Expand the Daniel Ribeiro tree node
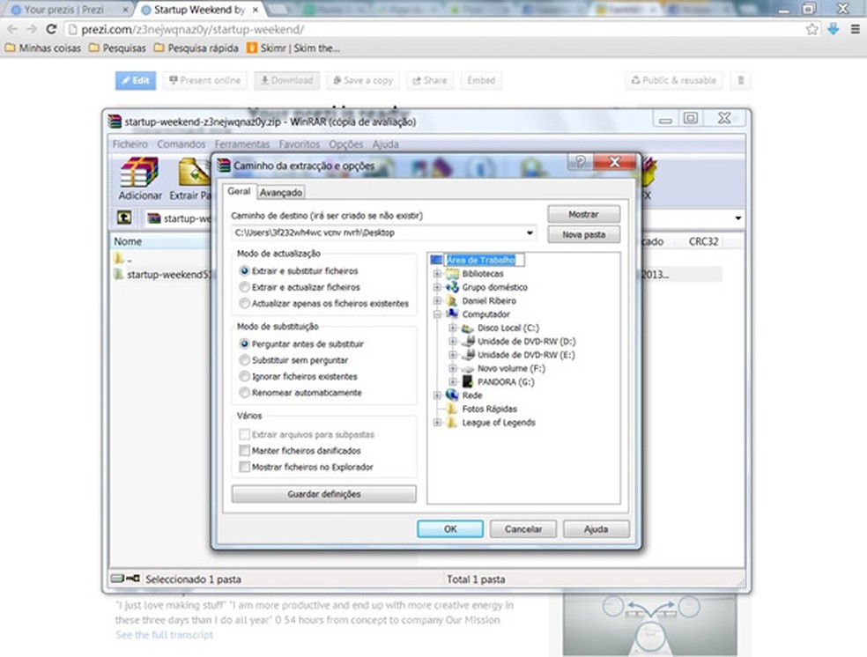The height and width of the screenshot is (657, 867). click(437, 301)
